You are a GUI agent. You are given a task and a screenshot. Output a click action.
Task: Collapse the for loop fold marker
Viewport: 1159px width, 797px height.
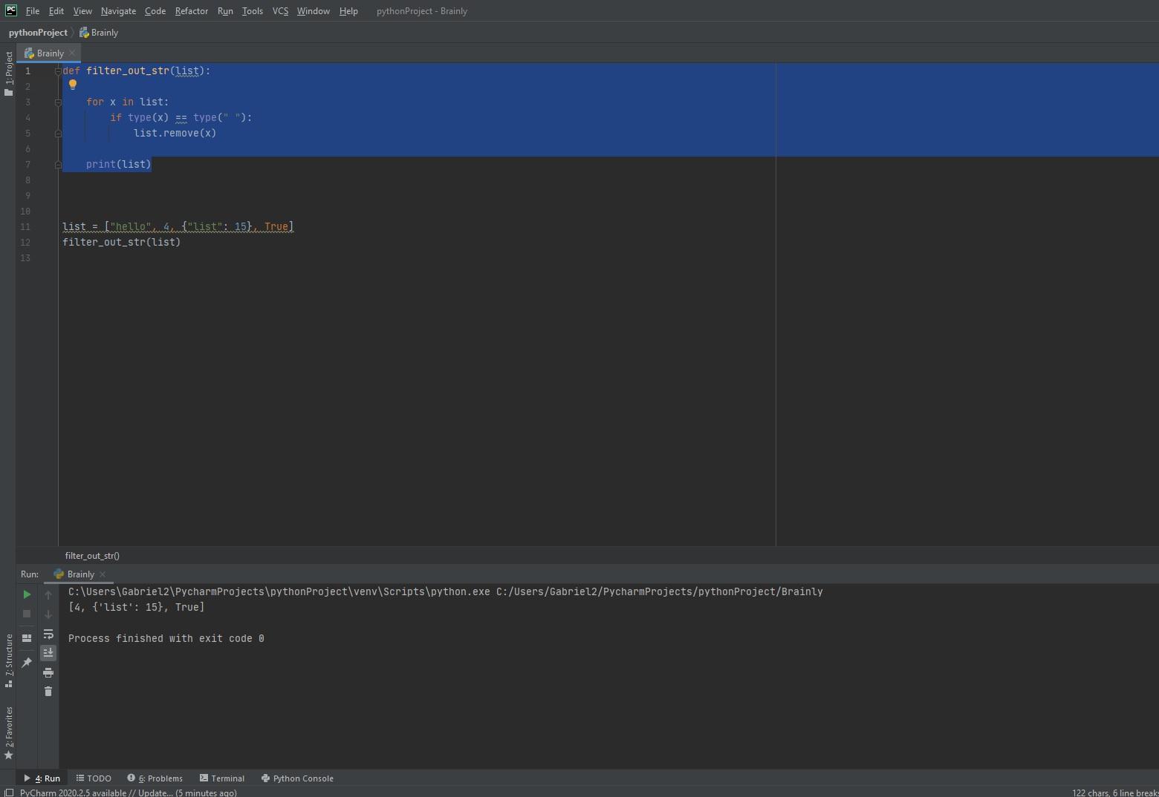(x=58, y=102)
